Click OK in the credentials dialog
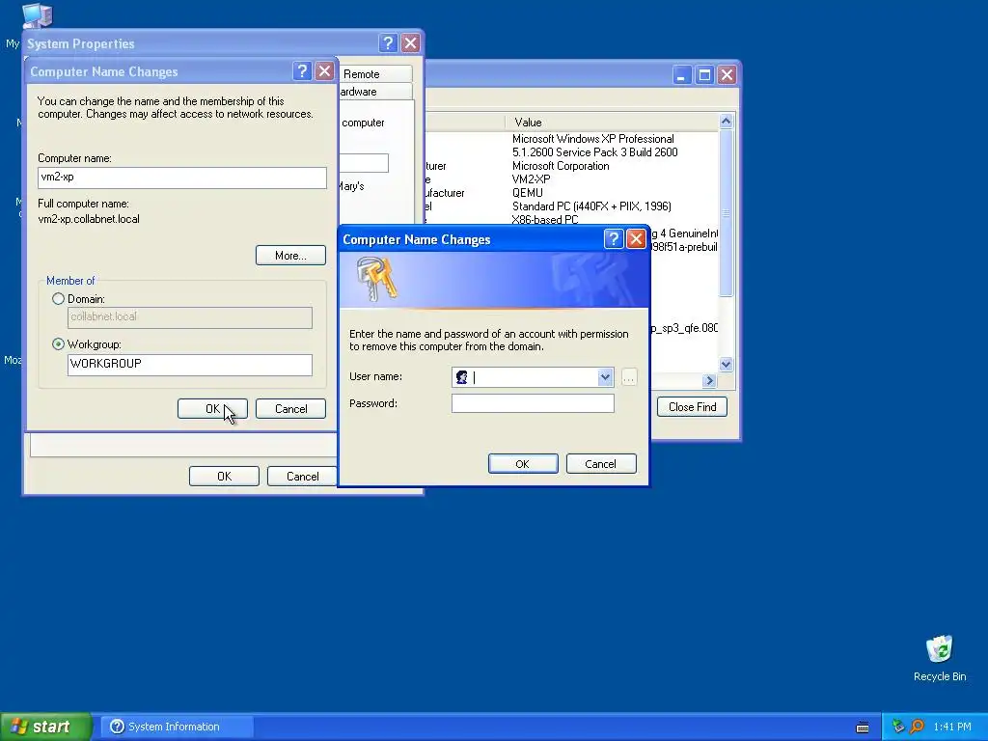This screenshot has height=741, width=988. (523, 464)
